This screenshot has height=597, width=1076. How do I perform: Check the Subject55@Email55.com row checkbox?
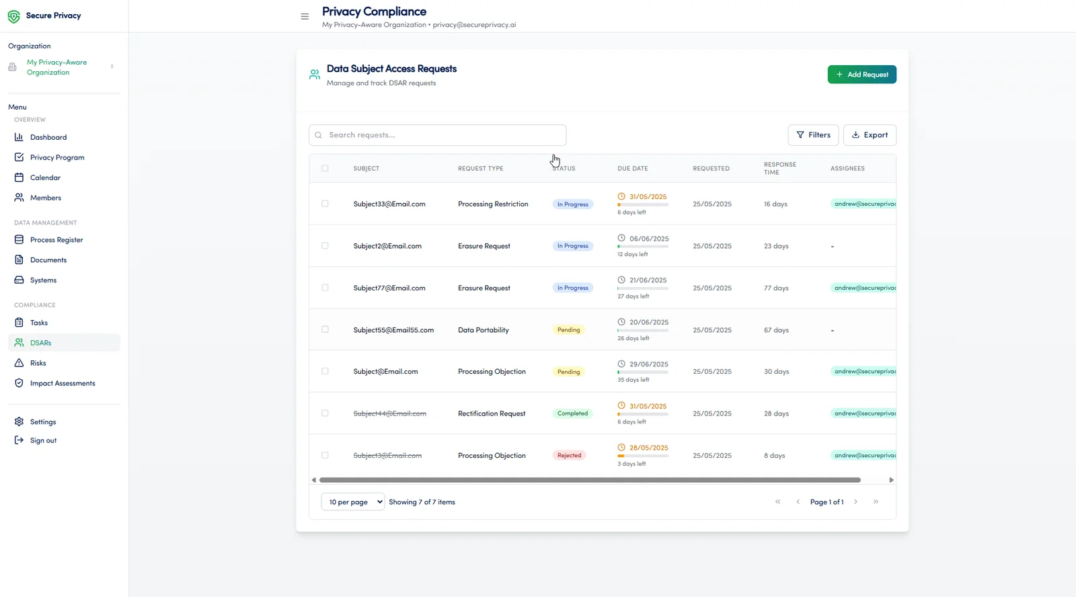325,329
